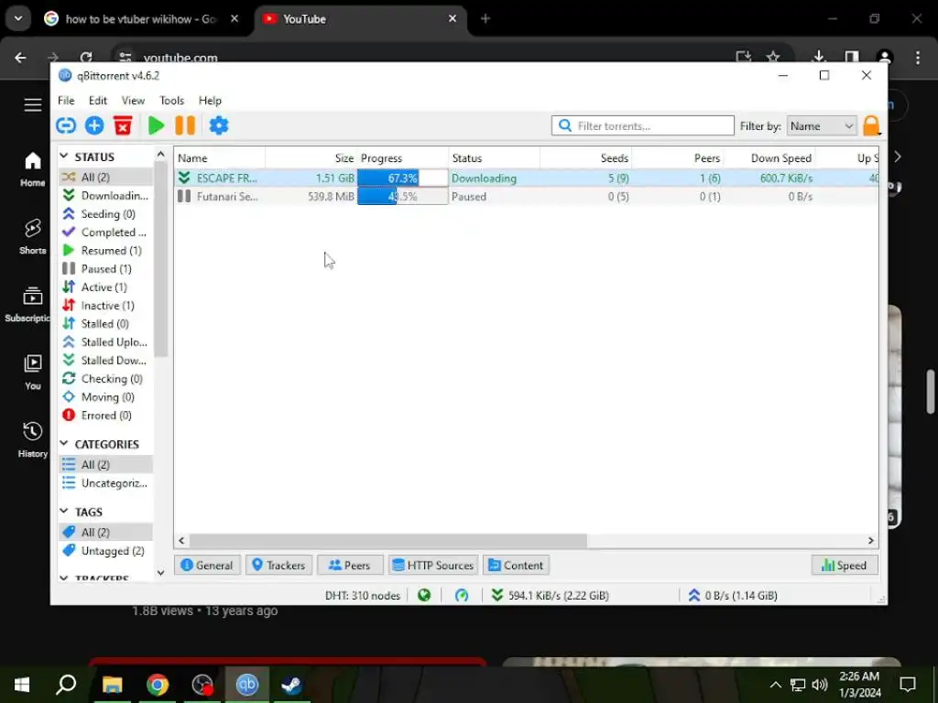Viewport: 938px width, 703px height.
Task: Click sidebar scroll down arrow
Action: (160, 573)
